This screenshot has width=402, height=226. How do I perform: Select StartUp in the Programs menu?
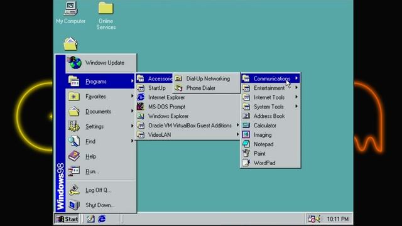[x=155, y=88]
